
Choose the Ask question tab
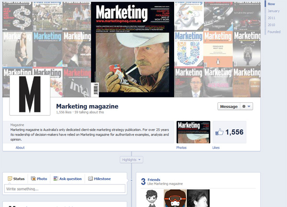[67, 179]
